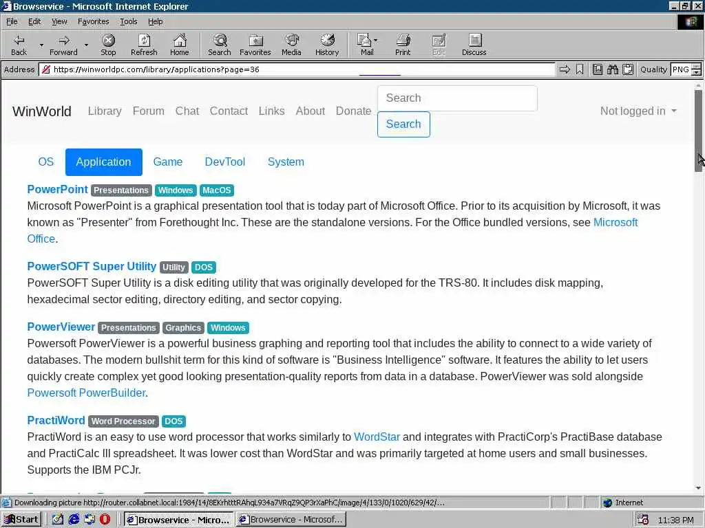Go to Home page via toolbar

pos(180,45)
